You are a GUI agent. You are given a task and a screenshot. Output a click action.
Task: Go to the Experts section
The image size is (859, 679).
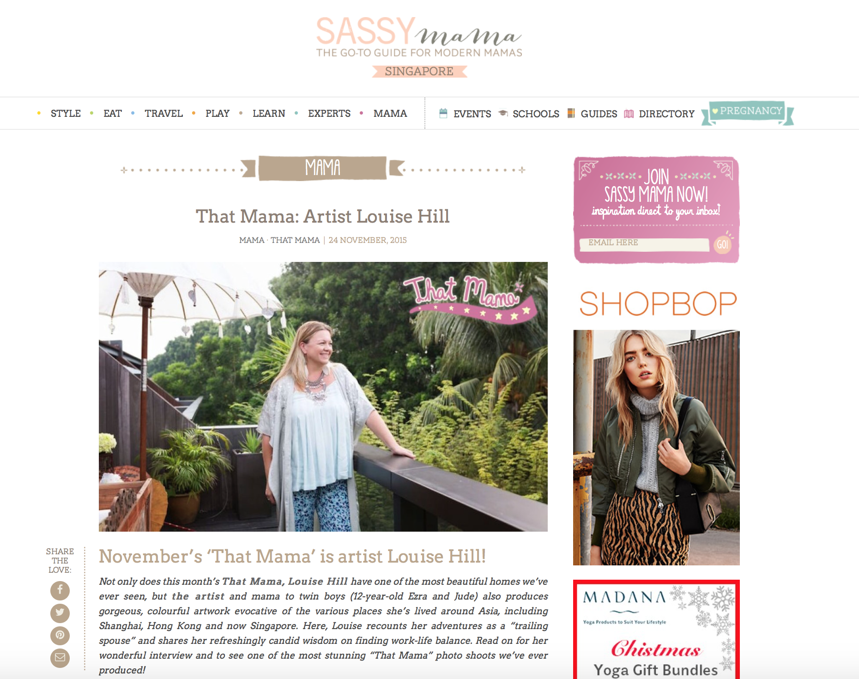click(329, 114)
